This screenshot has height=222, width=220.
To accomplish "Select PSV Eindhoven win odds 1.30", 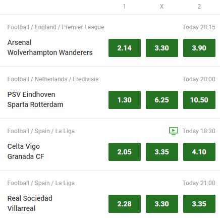I will click(125, 100).
